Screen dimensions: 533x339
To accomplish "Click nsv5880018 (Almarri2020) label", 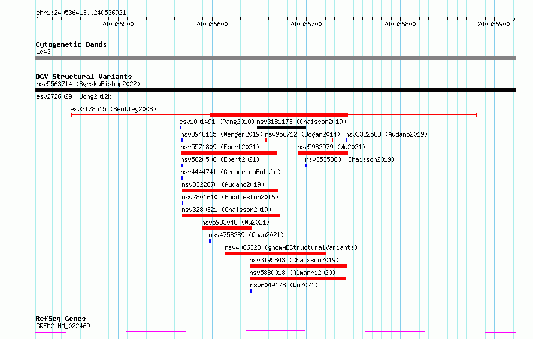I will coord(292,273).
